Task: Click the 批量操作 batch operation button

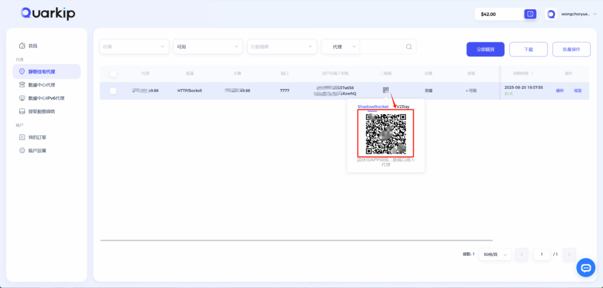Action: (571, 49)
